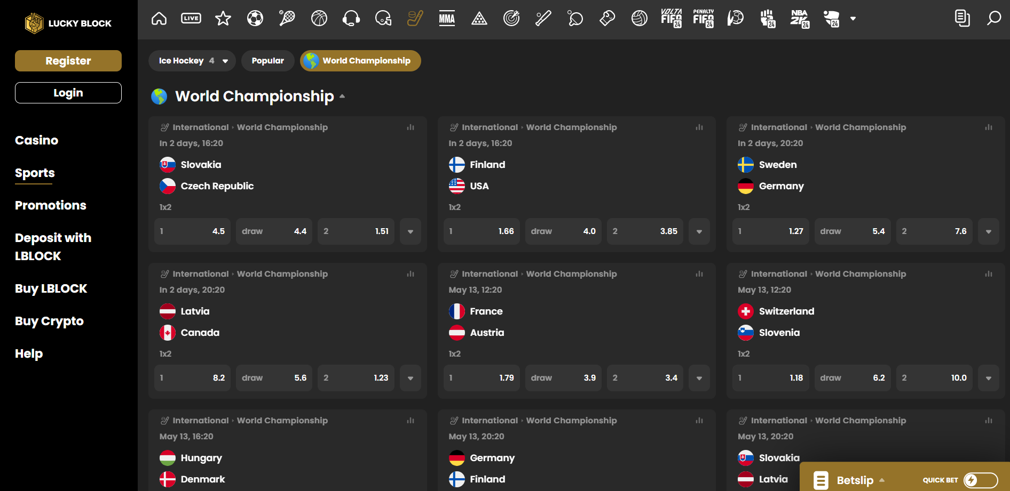Bet on draw at 4.0 for Finland vs USA
The width and height of the screenshot is (1010, 491).
[x=563, y=231]
